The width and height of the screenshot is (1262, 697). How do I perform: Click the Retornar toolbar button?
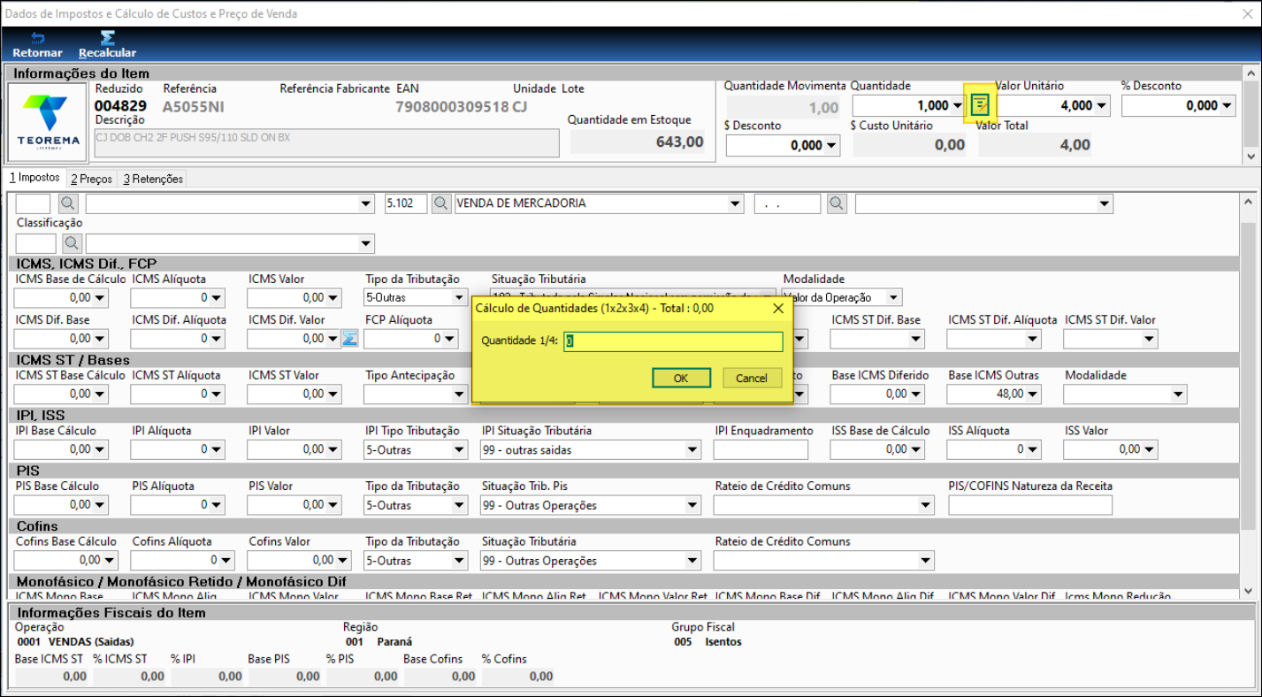point(37,45)
